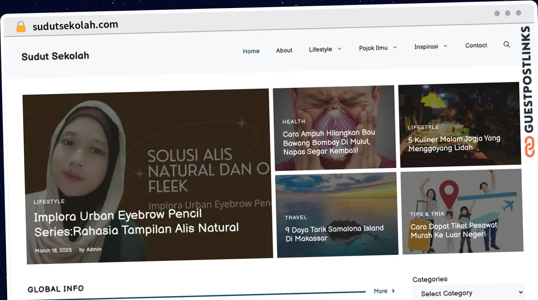This screenshot has width=538, height=300.
Task: Click More link next to Global Info
Action: 381,291
